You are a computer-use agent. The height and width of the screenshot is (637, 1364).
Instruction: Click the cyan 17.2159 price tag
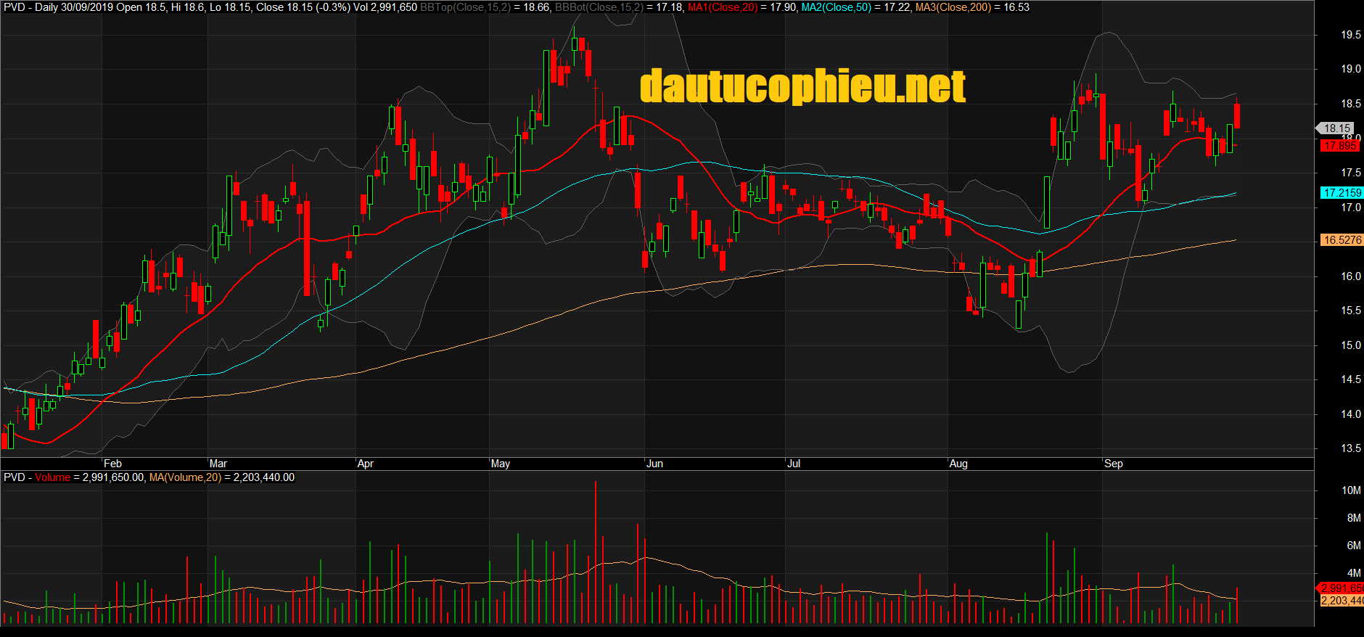[x=1342, y=193]
